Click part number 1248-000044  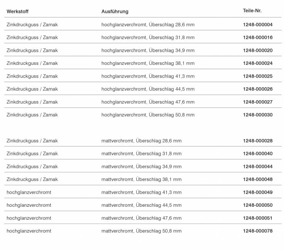click(257, 167)
